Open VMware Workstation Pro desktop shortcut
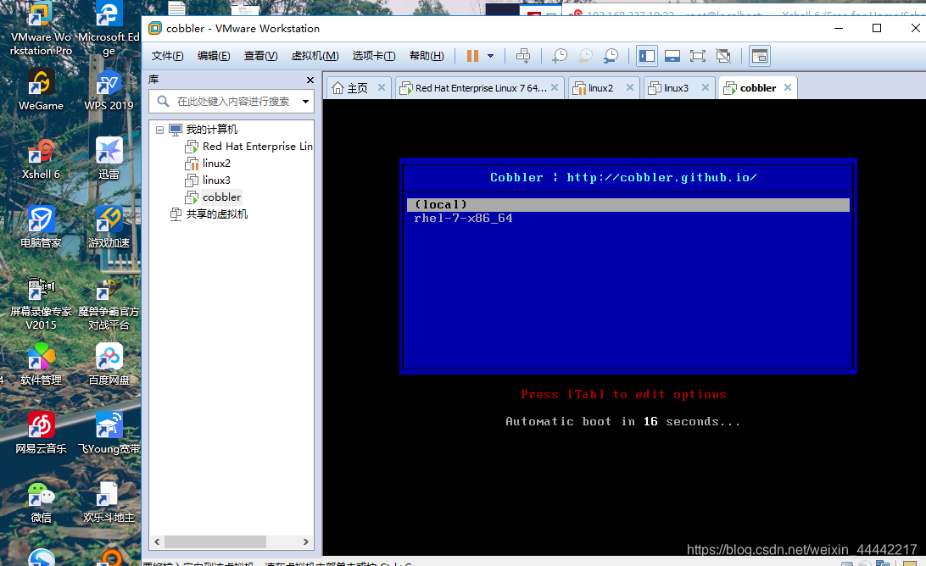This screenshot has height=566, width=926. pos(41,29)
